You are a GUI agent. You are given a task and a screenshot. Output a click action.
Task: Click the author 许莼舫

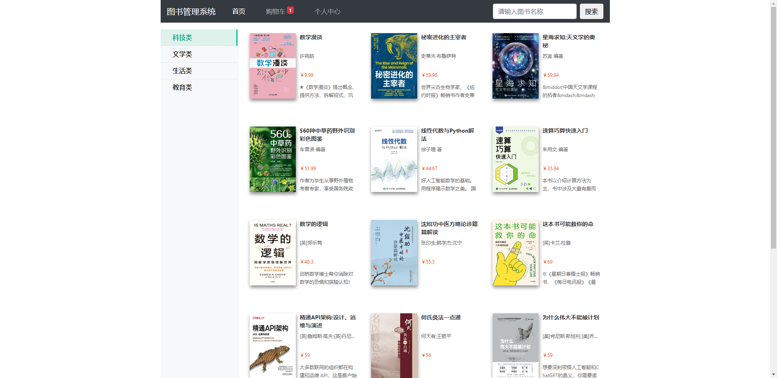[307, 56]
